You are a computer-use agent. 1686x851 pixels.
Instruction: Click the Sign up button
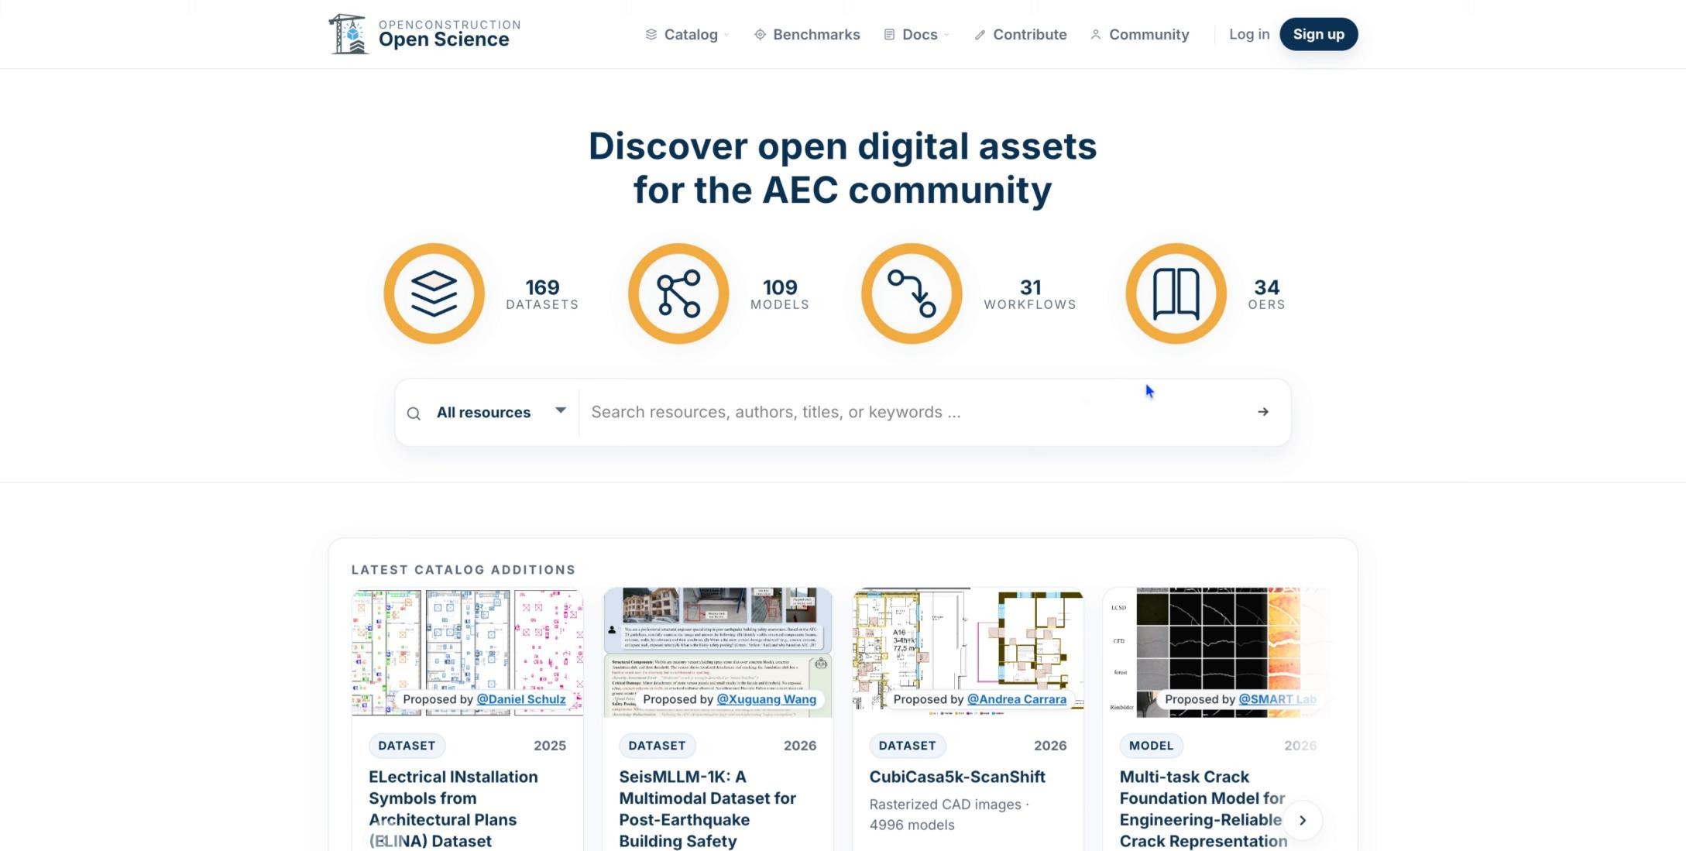[1318, 34]
